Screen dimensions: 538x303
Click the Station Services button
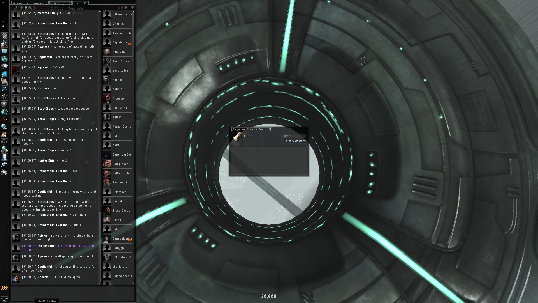click(47, 300)
